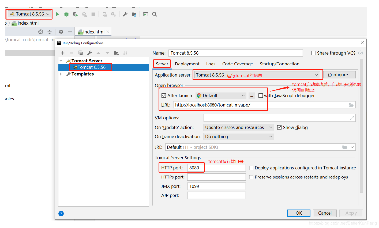Screen dimensions: 379x228
Task: Check Deploy applications configured in Tomcat instance
Action: (x=251, y=168)
